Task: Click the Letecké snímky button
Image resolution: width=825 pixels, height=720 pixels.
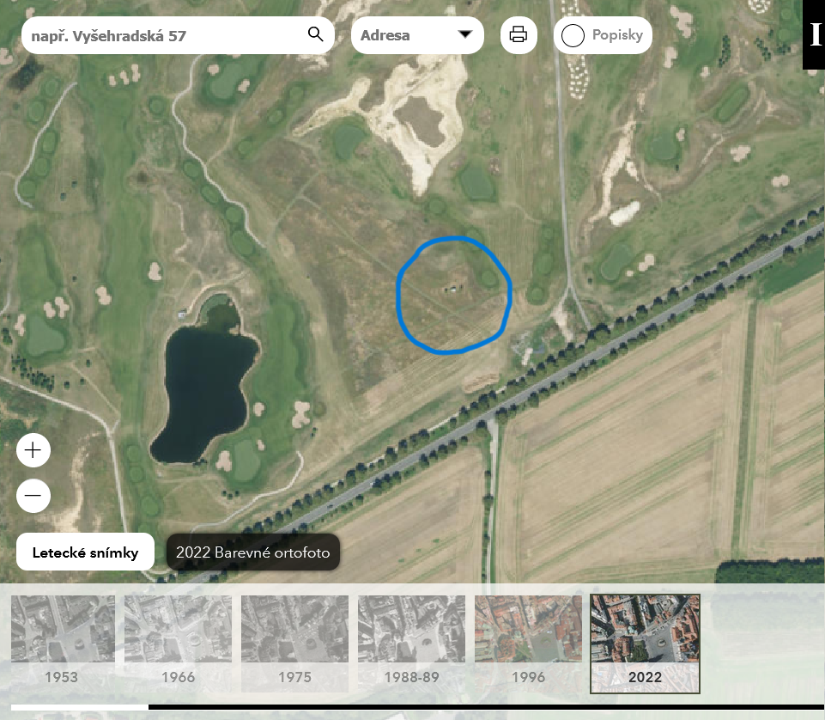Action: click(x=85, y=552)
